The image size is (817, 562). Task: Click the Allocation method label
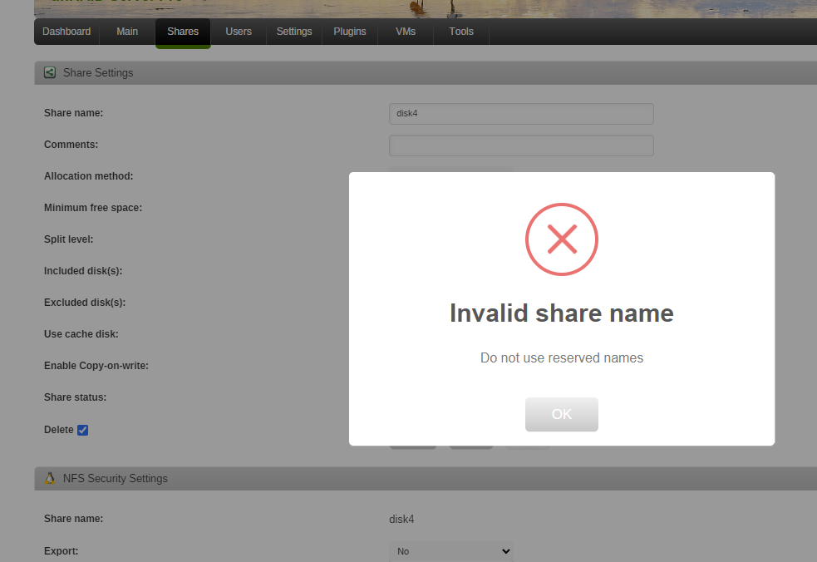(x=89, y=176)
